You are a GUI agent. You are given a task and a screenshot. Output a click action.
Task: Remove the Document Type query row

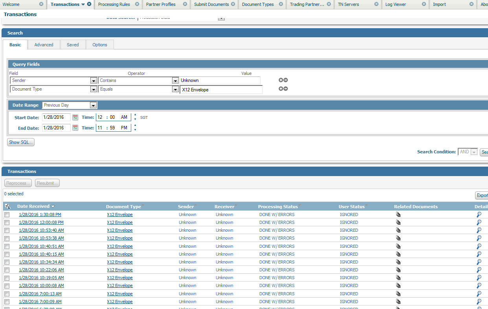pos(286,89)
